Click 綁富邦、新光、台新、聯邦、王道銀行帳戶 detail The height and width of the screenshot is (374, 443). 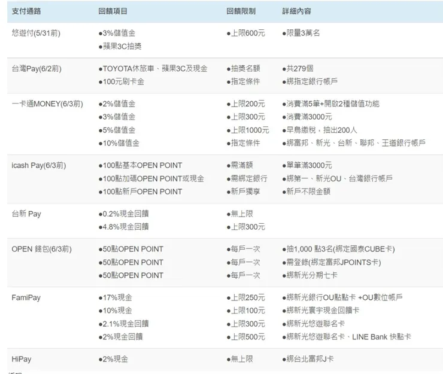coord(354,143)
